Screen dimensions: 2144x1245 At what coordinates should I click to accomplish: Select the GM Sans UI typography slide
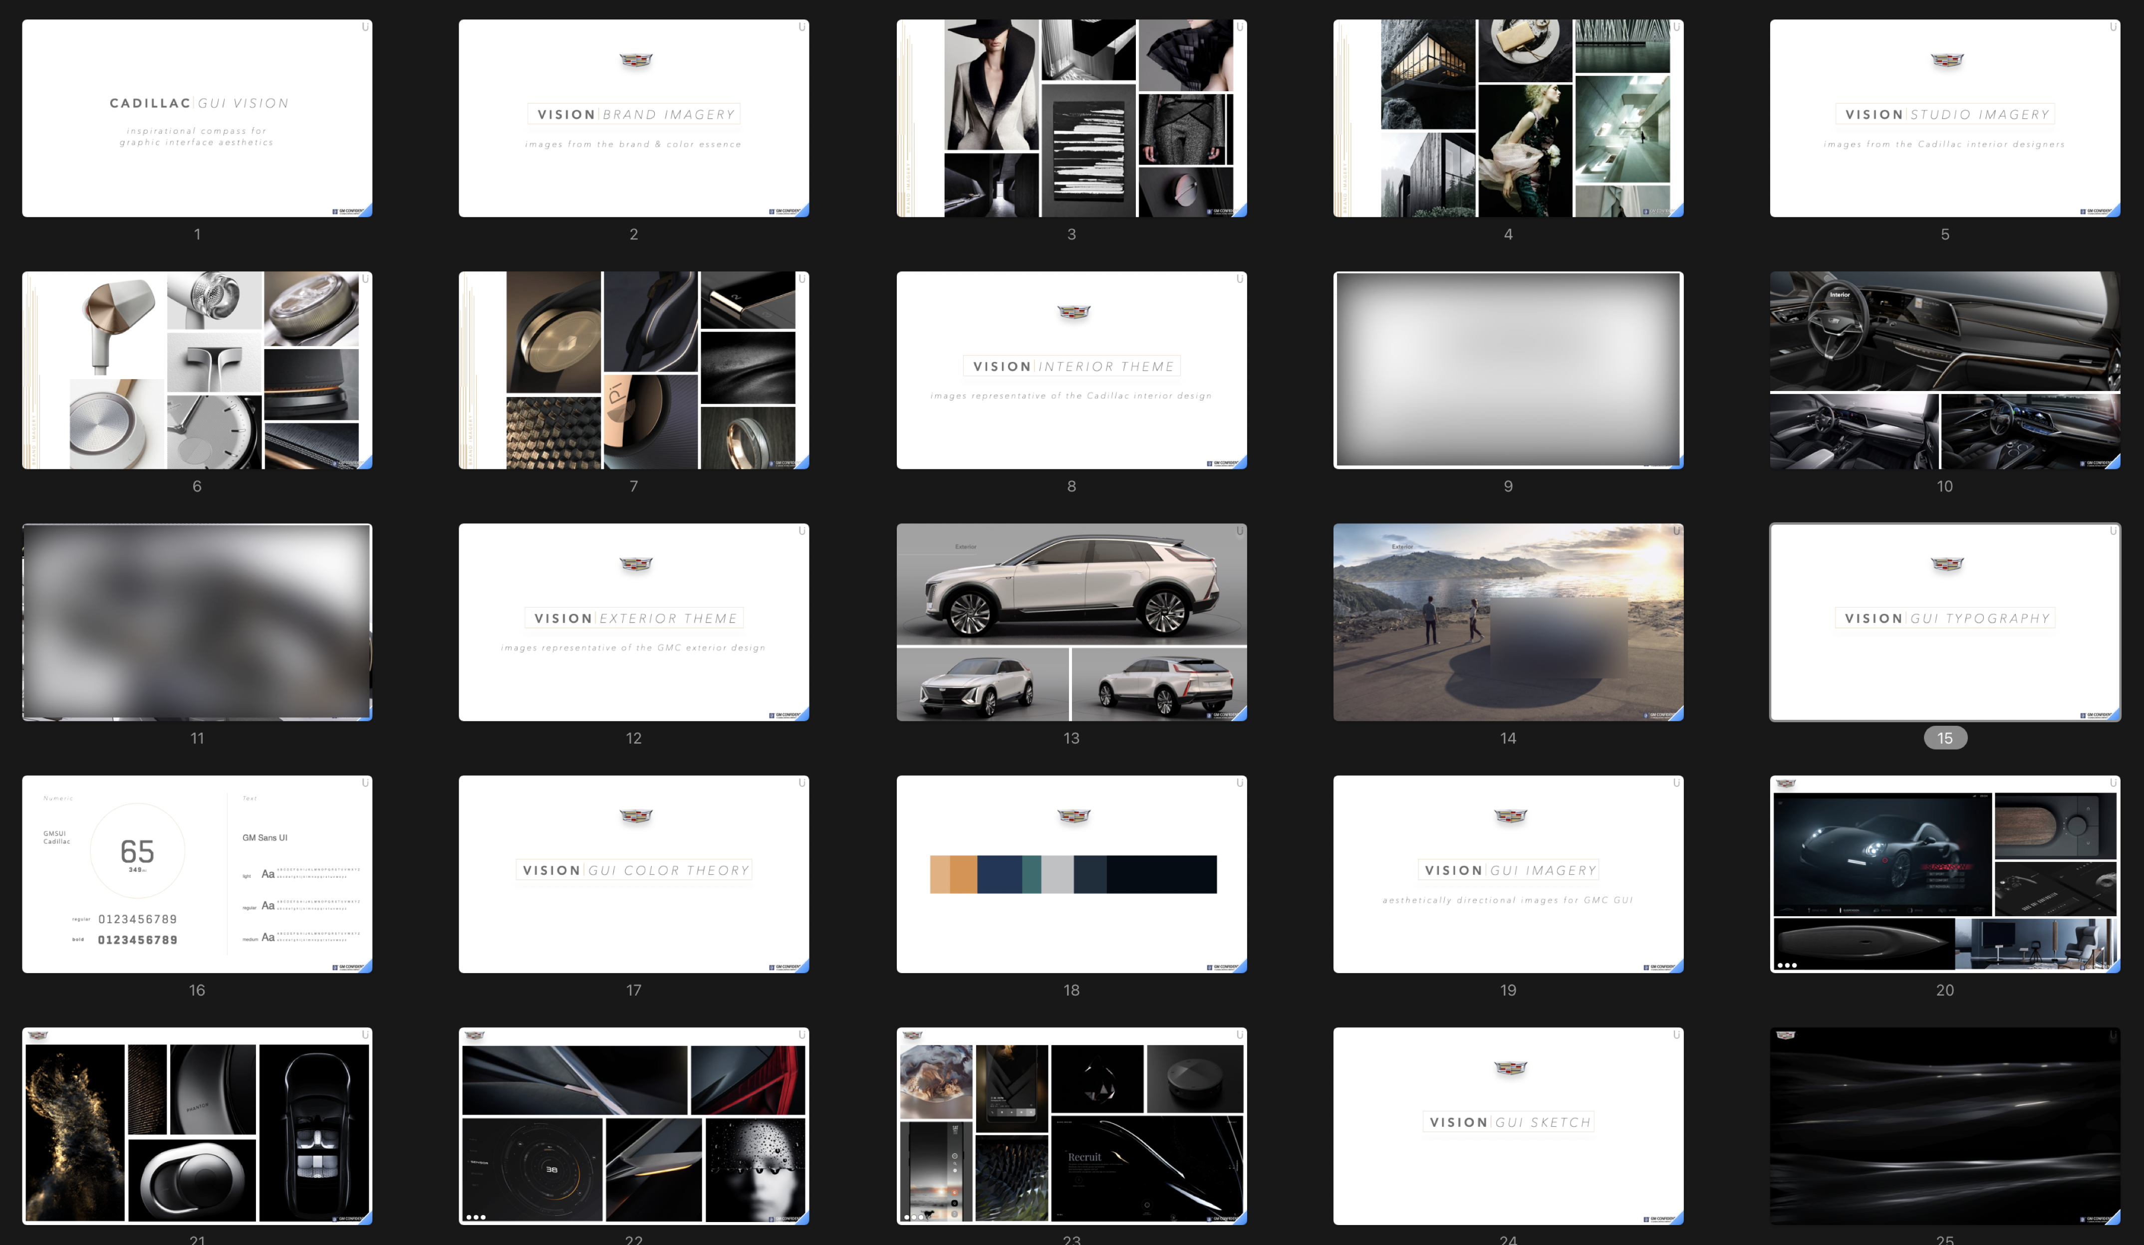(197, 873)
